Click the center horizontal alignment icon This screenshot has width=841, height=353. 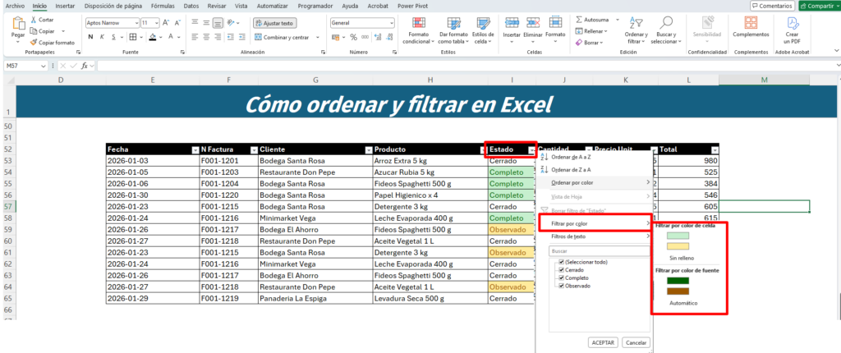pyautogui.click(x=206, y=37)
